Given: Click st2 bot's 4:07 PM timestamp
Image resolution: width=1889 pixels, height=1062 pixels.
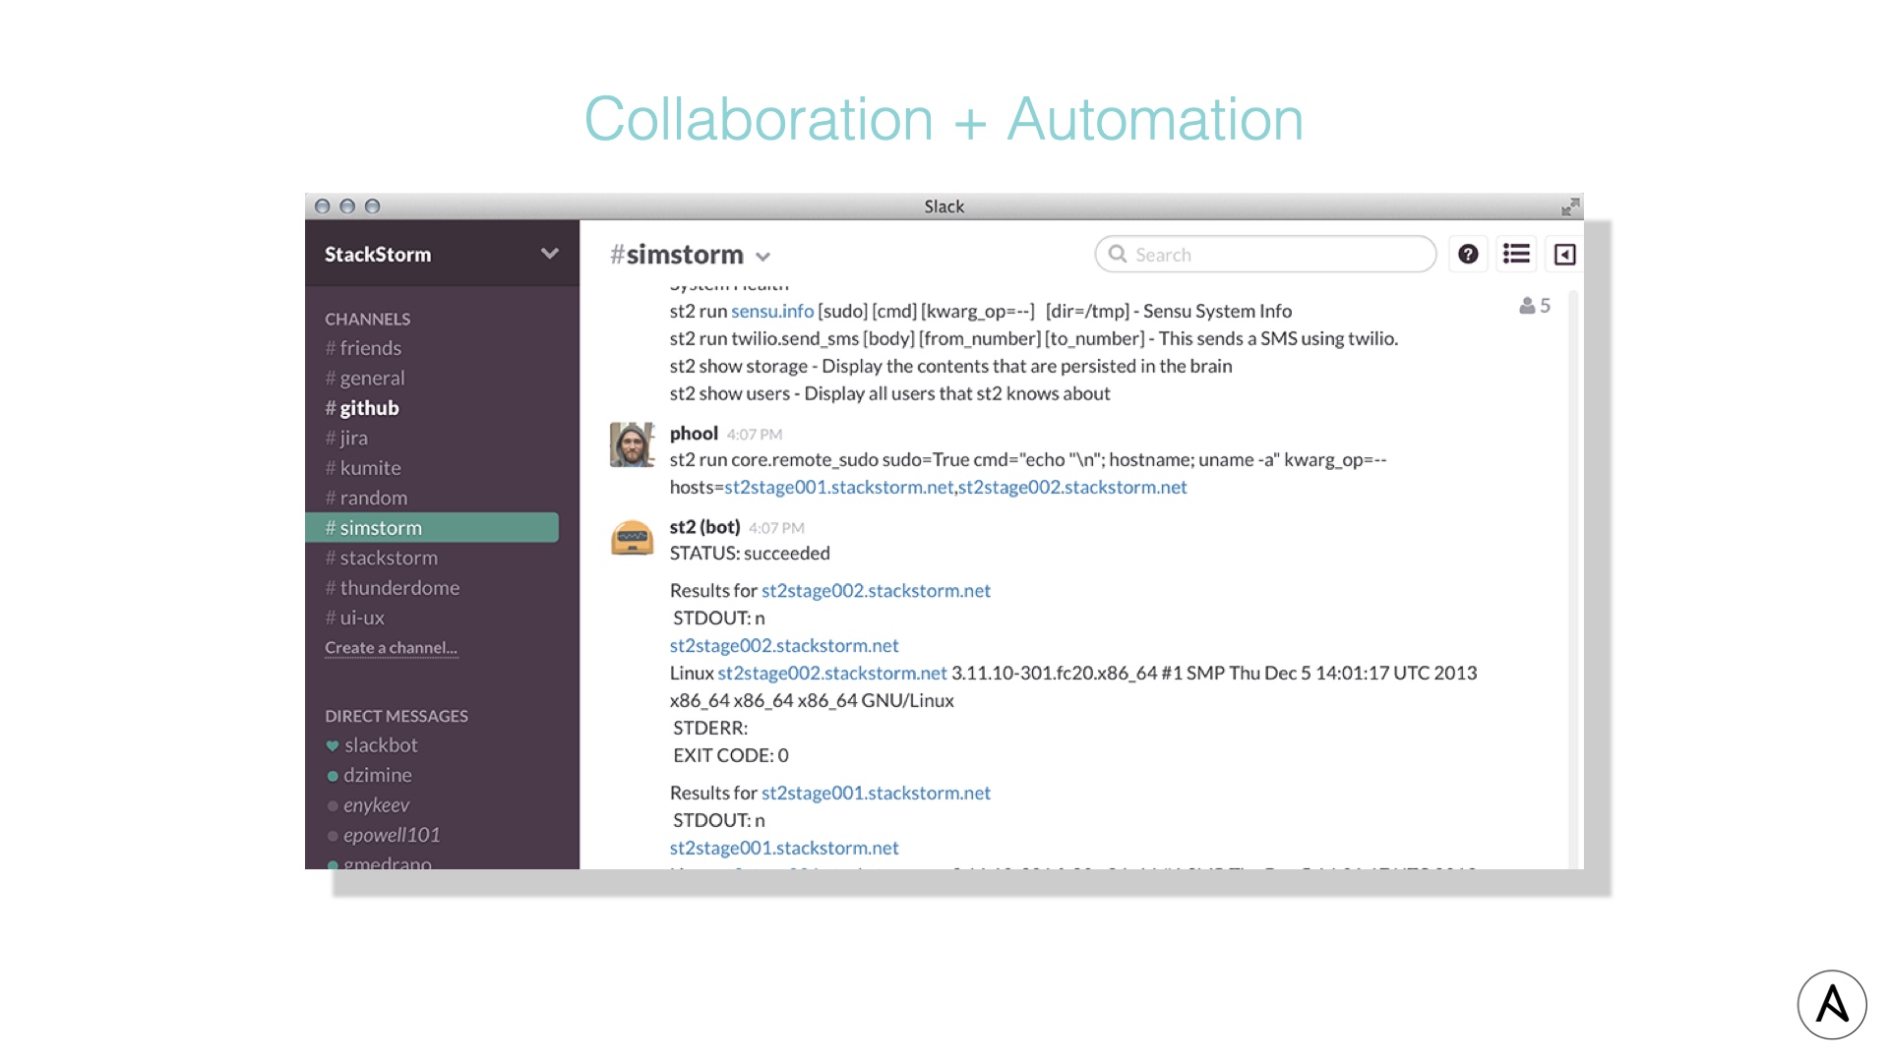Looking at the screenshot, I should (776, 528).
